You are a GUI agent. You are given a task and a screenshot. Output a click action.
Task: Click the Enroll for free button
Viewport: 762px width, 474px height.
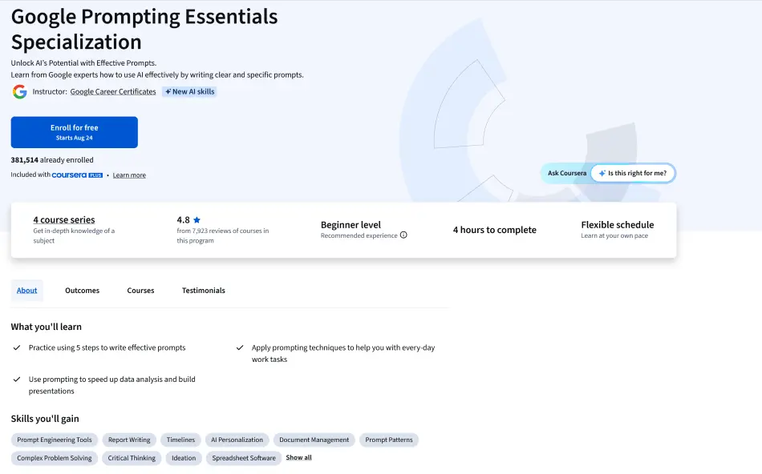pyautogui.click(x=75, y=132)
